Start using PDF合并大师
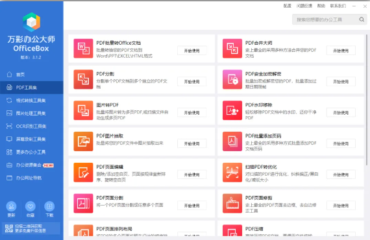The width and height of the screenshot is (370, 240). click(341, 51)
